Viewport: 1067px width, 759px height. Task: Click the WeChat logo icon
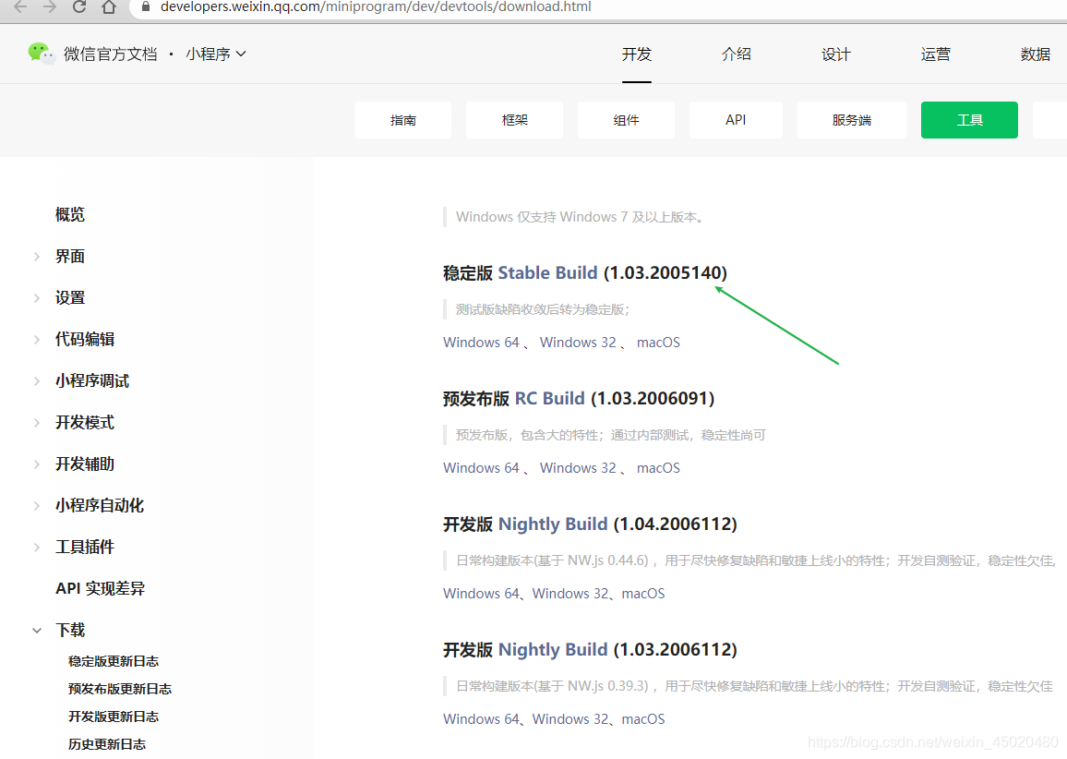coord(41,54)
